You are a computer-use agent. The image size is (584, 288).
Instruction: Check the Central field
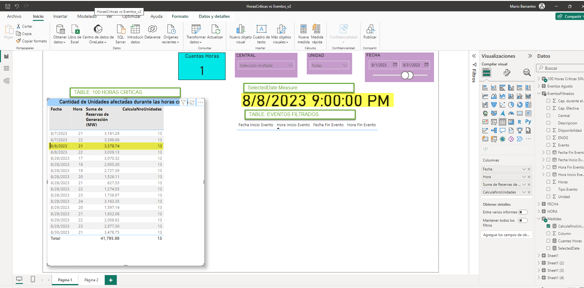tap(548, 115)
